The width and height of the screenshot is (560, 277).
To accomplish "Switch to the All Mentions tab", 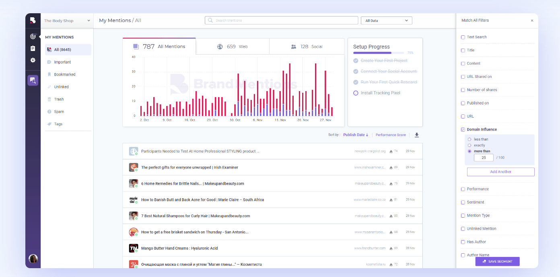I will coord(159,47).
